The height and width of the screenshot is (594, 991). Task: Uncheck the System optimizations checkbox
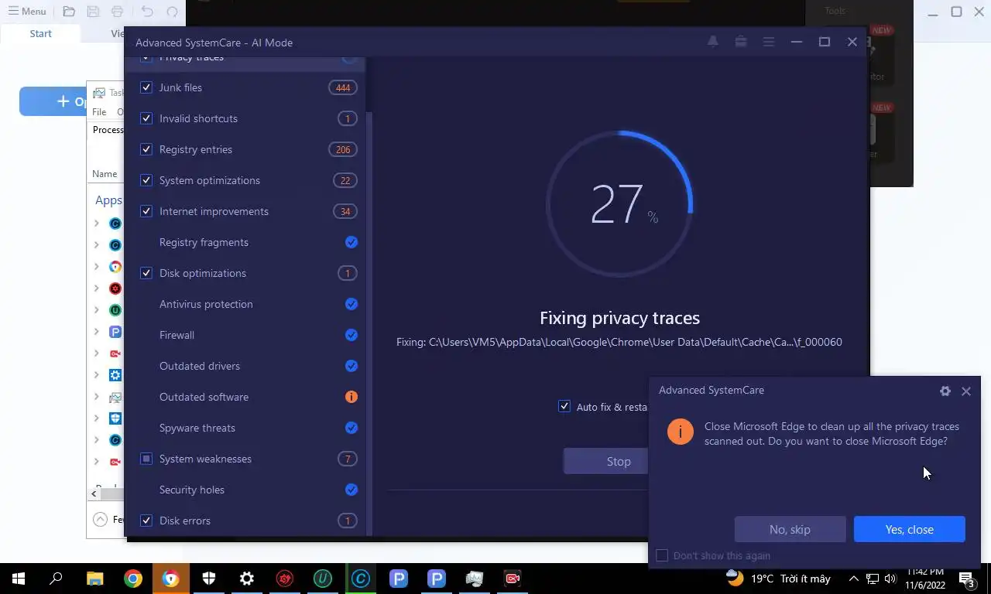(146, 180)
